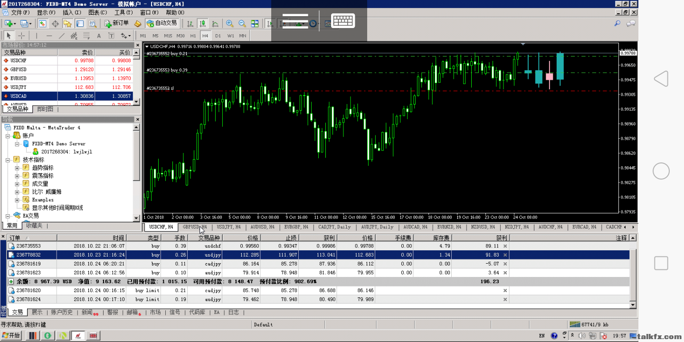Expand the 比尔 威廉姆 tree node
This screenshot has height=342, width=684.
[17, 192]
